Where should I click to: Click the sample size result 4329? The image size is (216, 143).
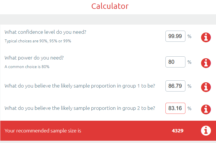177,131
